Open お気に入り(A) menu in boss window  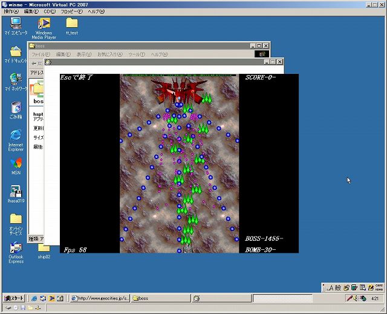point(110,54)
